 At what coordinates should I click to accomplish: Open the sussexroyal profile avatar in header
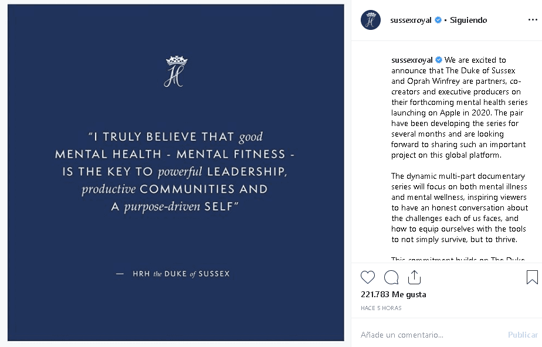(371, 20)
